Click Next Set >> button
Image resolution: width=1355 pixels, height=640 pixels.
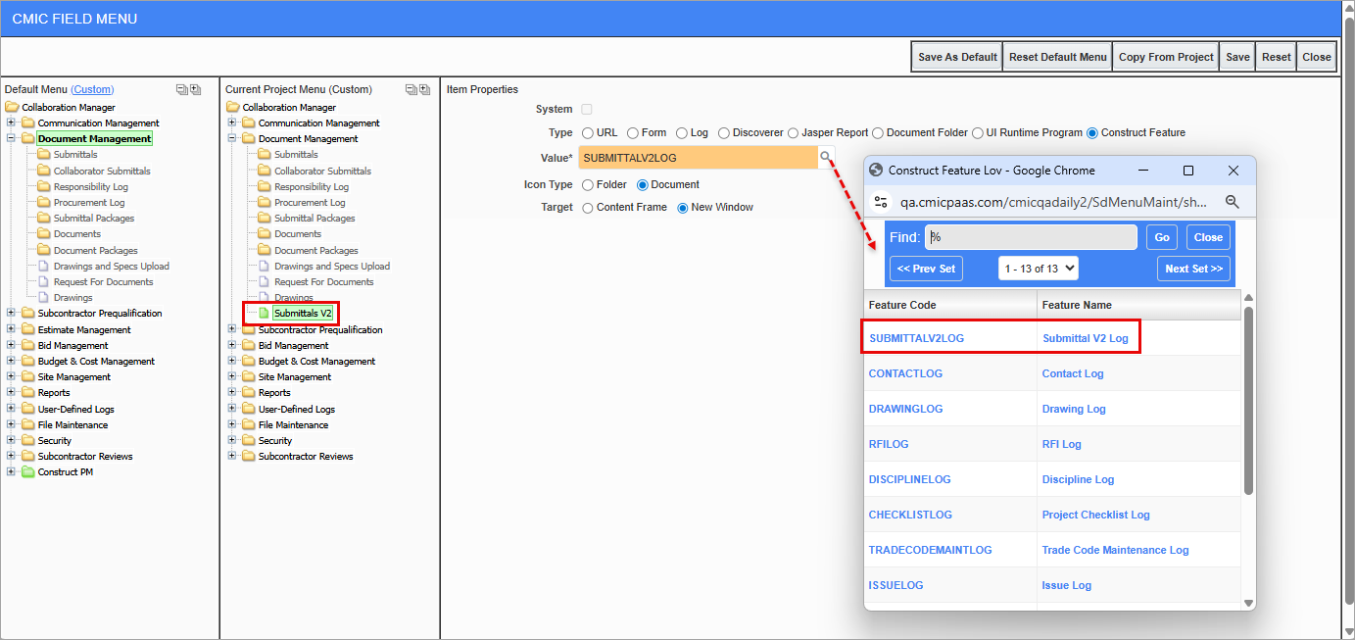(x=1193, y=269)
